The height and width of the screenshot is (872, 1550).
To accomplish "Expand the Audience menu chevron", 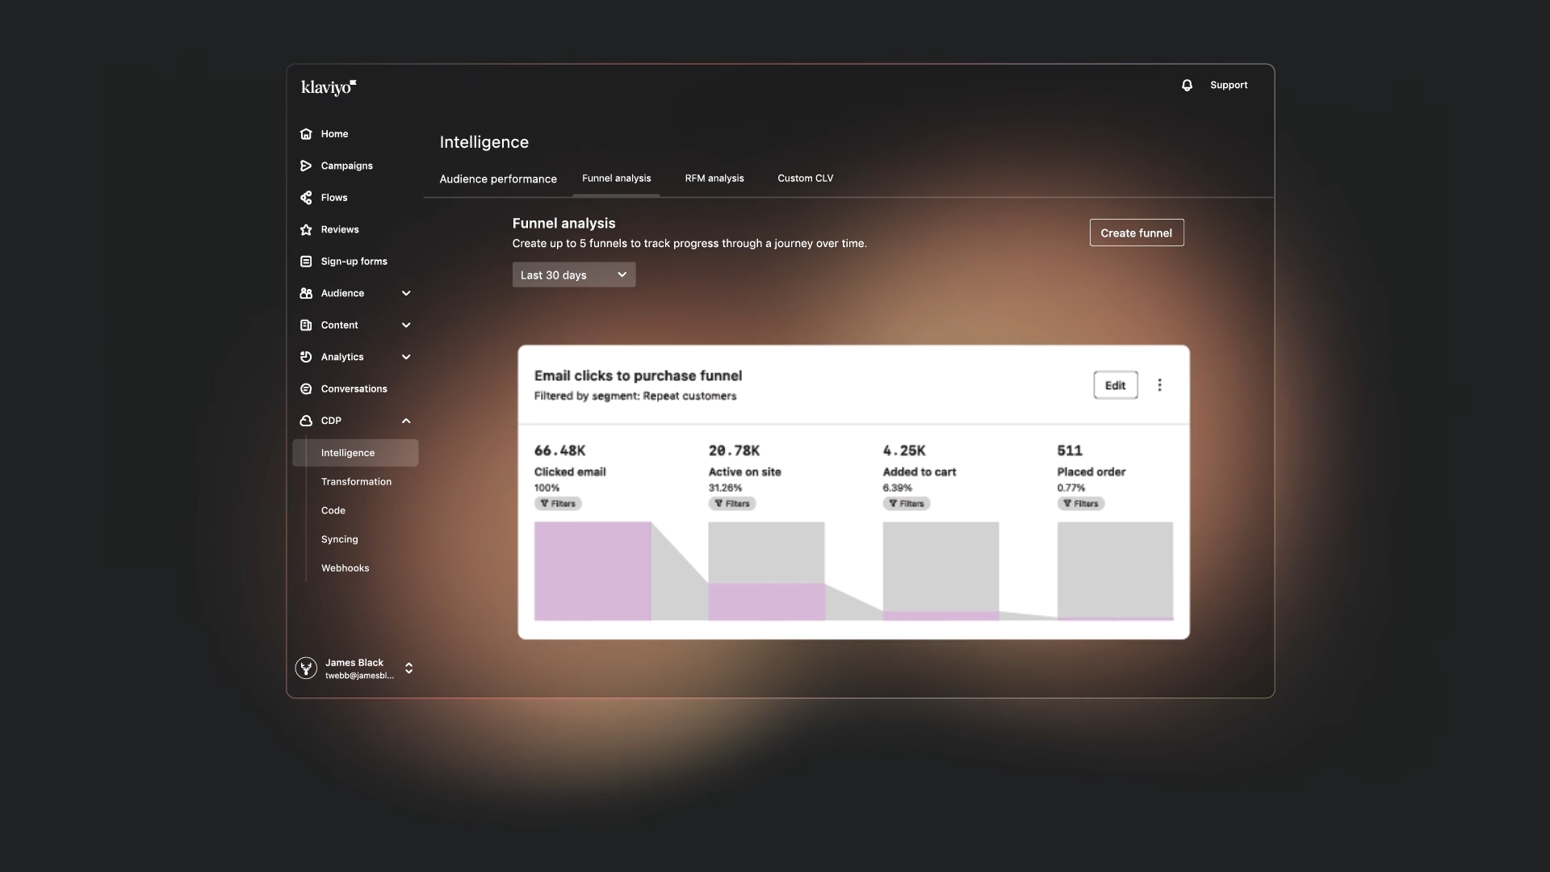I will coord(406,293).
